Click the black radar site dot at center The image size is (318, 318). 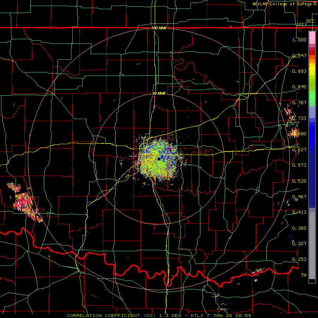[x=159, y=159]
